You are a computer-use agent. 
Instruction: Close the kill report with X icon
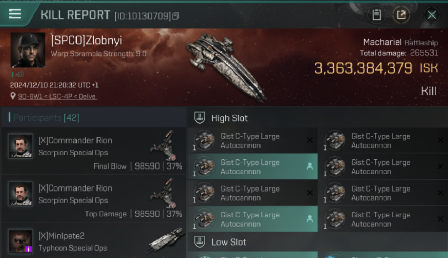(432, 15)
